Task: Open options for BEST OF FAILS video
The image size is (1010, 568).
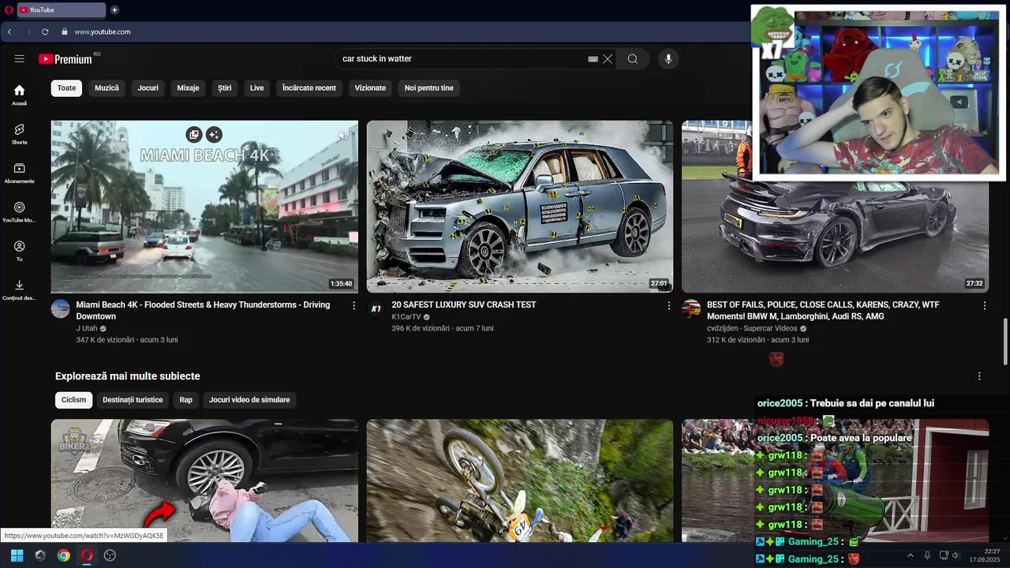Action: 985,305
